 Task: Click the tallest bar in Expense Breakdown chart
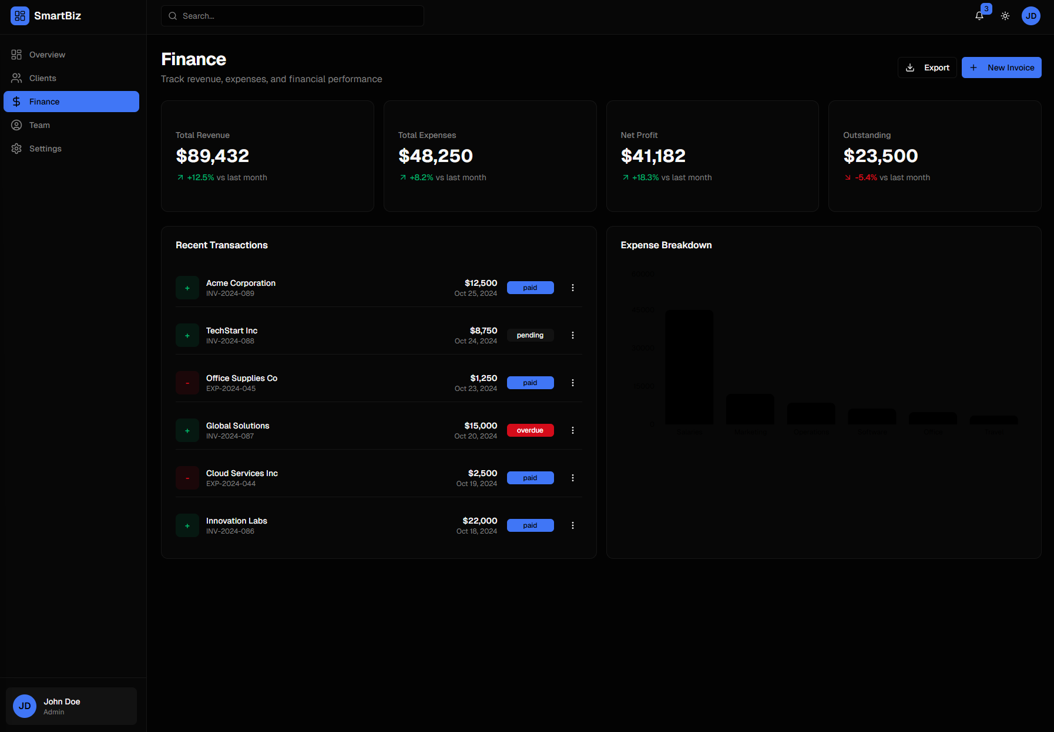click(689, 367)
